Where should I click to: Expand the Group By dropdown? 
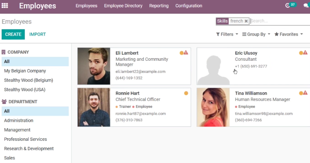(x=256, y=34)
